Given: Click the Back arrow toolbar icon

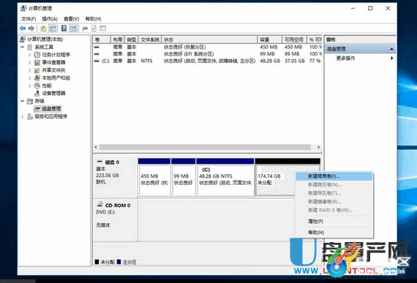Looking at the screenshot, I should click(x=23, y=29).
